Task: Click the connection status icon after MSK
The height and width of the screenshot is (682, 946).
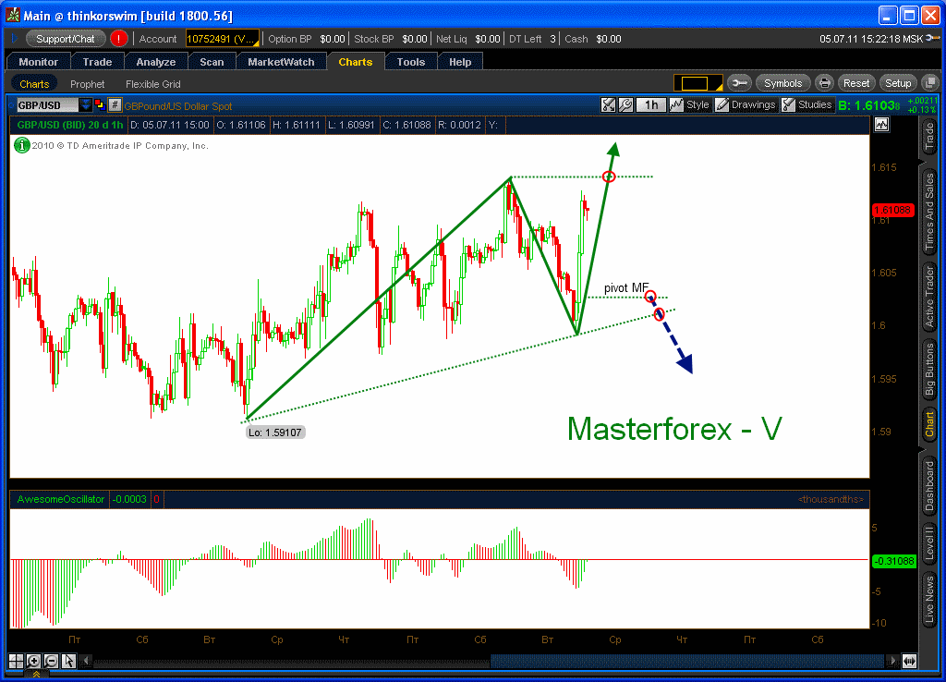Action: point(933,38)
